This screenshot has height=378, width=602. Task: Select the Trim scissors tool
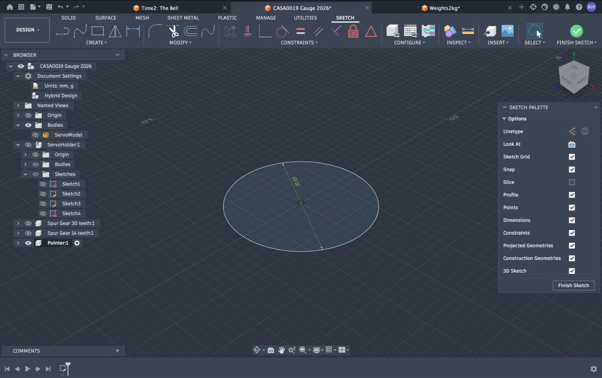coord(173,31)
